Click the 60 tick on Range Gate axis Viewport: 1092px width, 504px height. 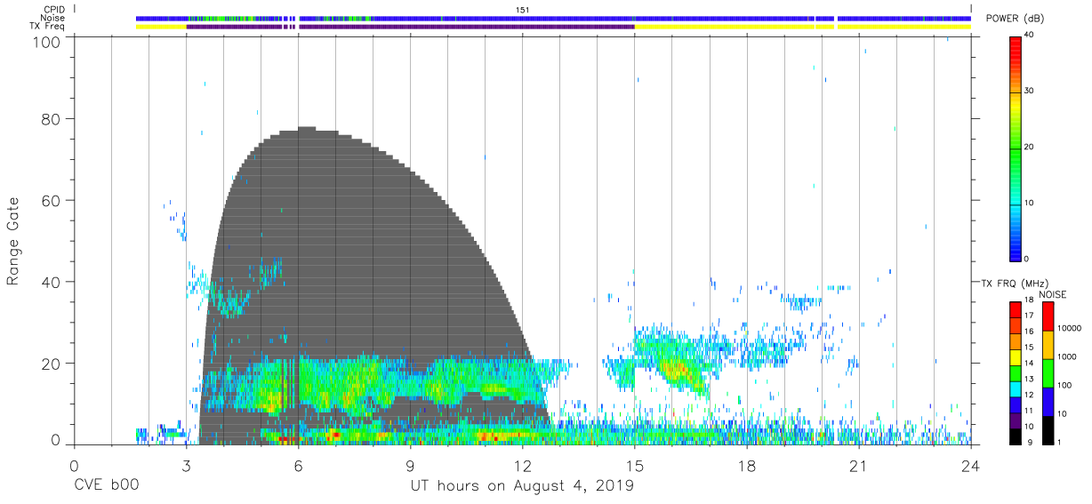[52, 200]
